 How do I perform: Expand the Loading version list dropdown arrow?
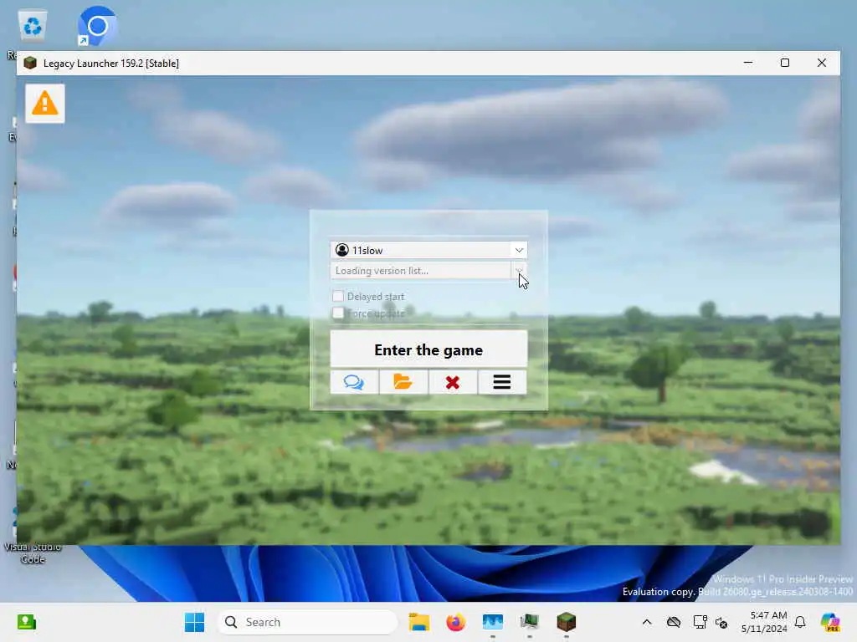(x=519, y=270)
